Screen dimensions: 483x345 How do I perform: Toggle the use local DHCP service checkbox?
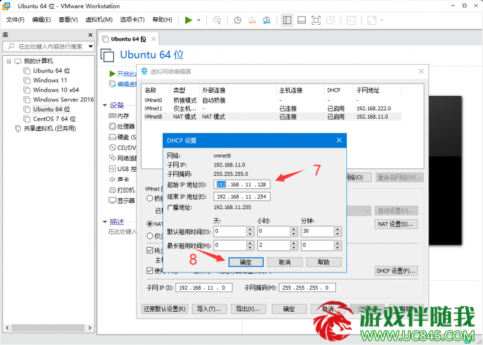point(150,270)
